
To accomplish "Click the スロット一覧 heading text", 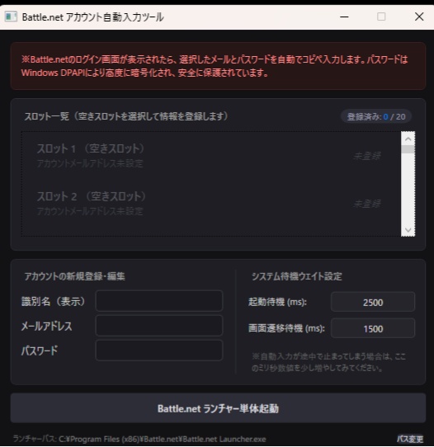I will (x=126, y=116).
